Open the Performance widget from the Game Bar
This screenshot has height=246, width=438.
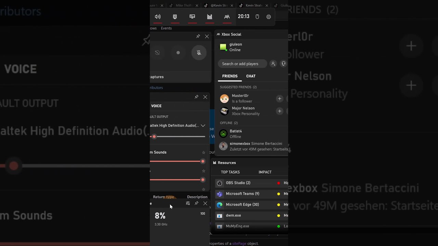point(192,17)
